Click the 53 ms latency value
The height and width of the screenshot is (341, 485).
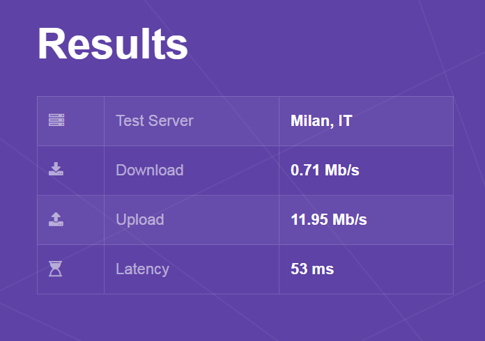[312, 269]
